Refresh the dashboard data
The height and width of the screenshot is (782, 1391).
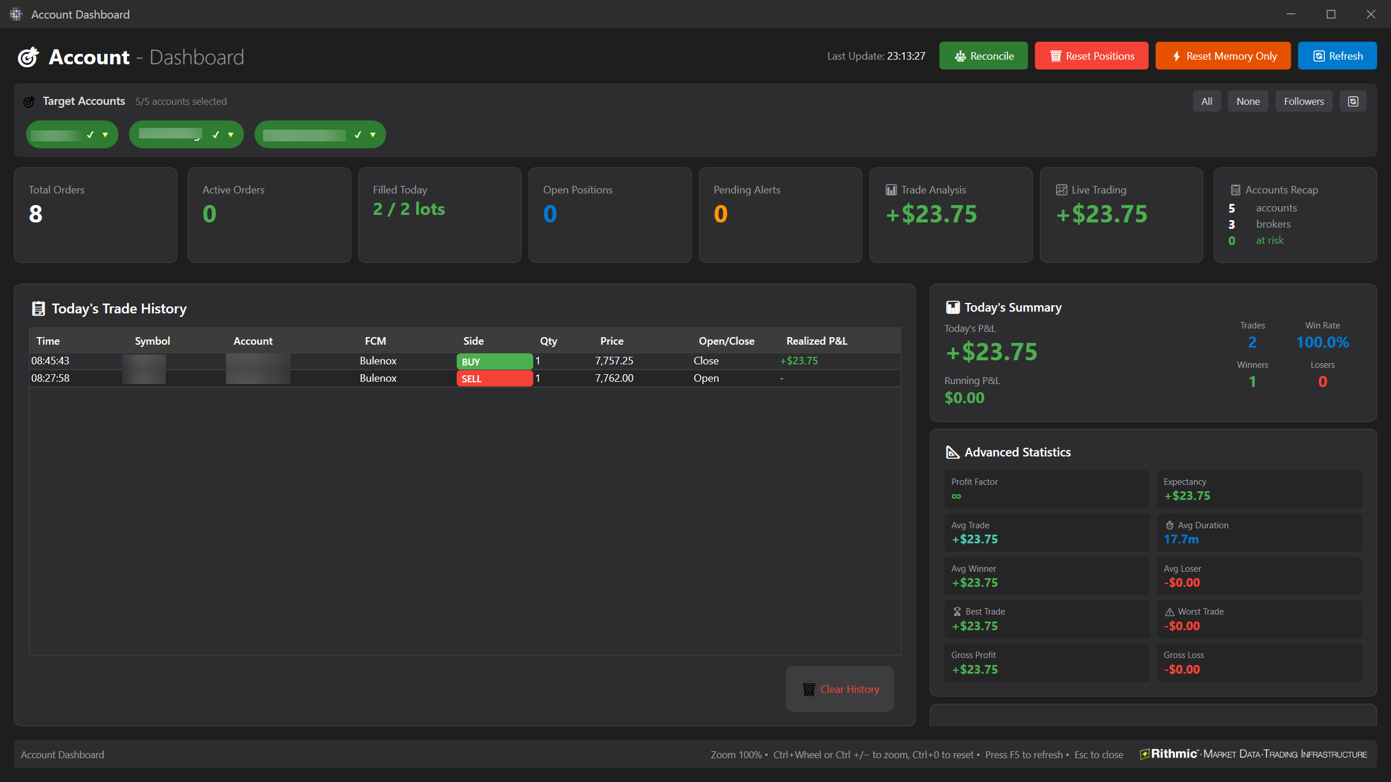coord(1337,56)
